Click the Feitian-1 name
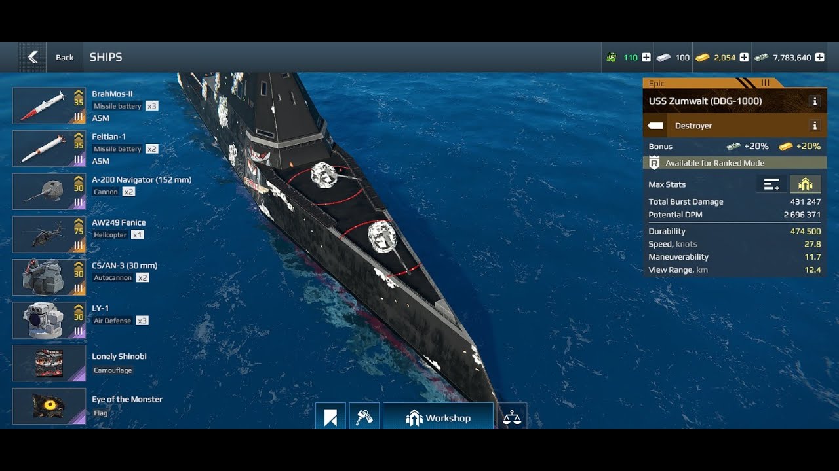 (x=109, y=137)
